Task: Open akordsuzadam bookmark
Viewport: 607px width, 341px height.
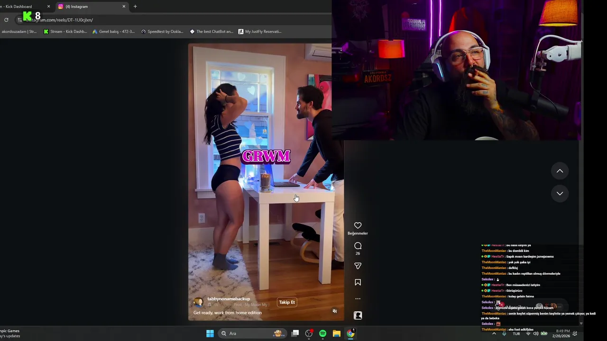Action: pos(18,32)
